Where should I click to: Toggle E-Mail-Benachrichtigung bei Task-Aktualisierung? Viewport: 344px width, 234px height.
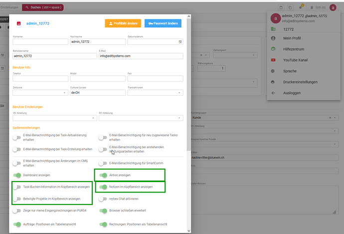[16, 138]
